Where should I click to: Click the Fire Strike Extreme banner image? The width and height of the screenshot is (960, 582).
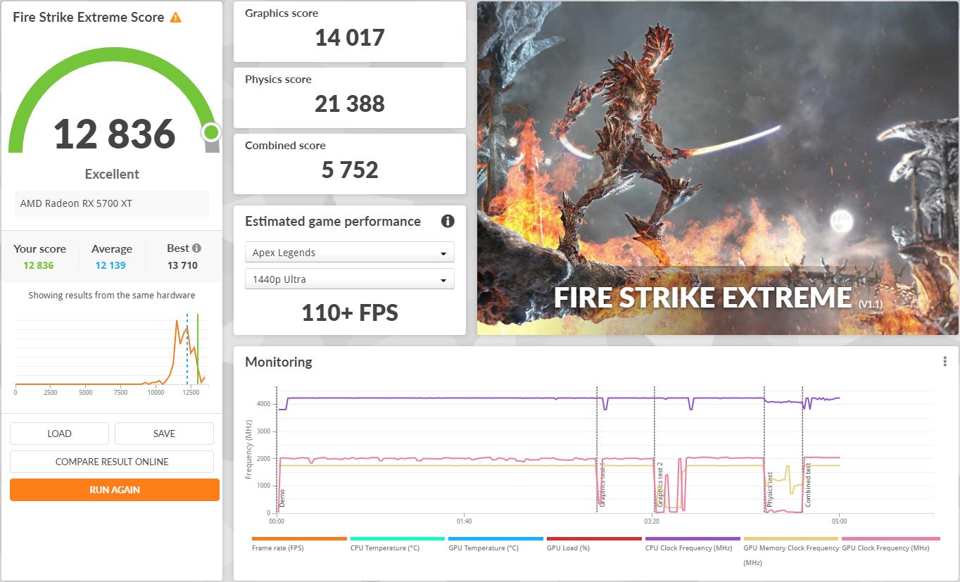(718, 168)
